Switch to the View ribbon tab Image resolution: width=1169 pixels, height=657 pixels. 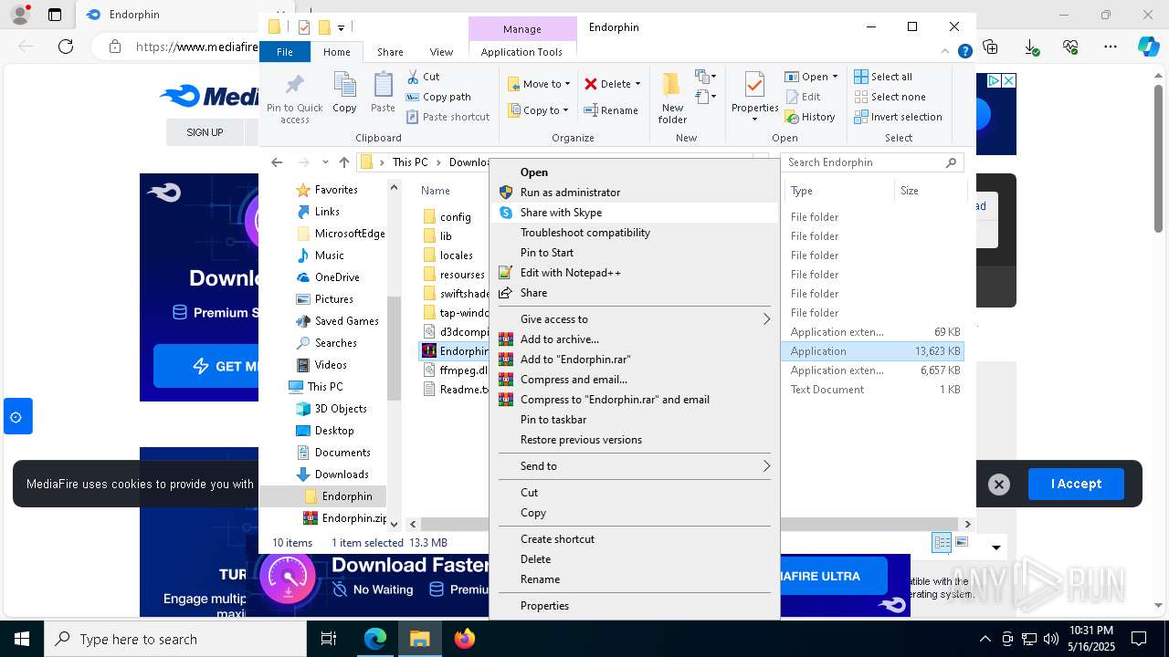point(441,52)
